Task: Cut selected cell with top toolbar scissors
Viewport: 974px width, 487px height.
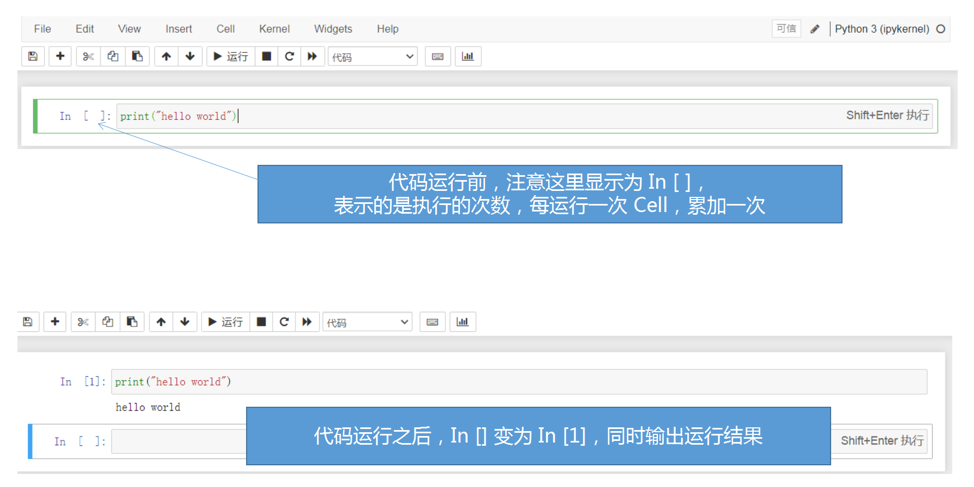Action: [x=89, y=56]
